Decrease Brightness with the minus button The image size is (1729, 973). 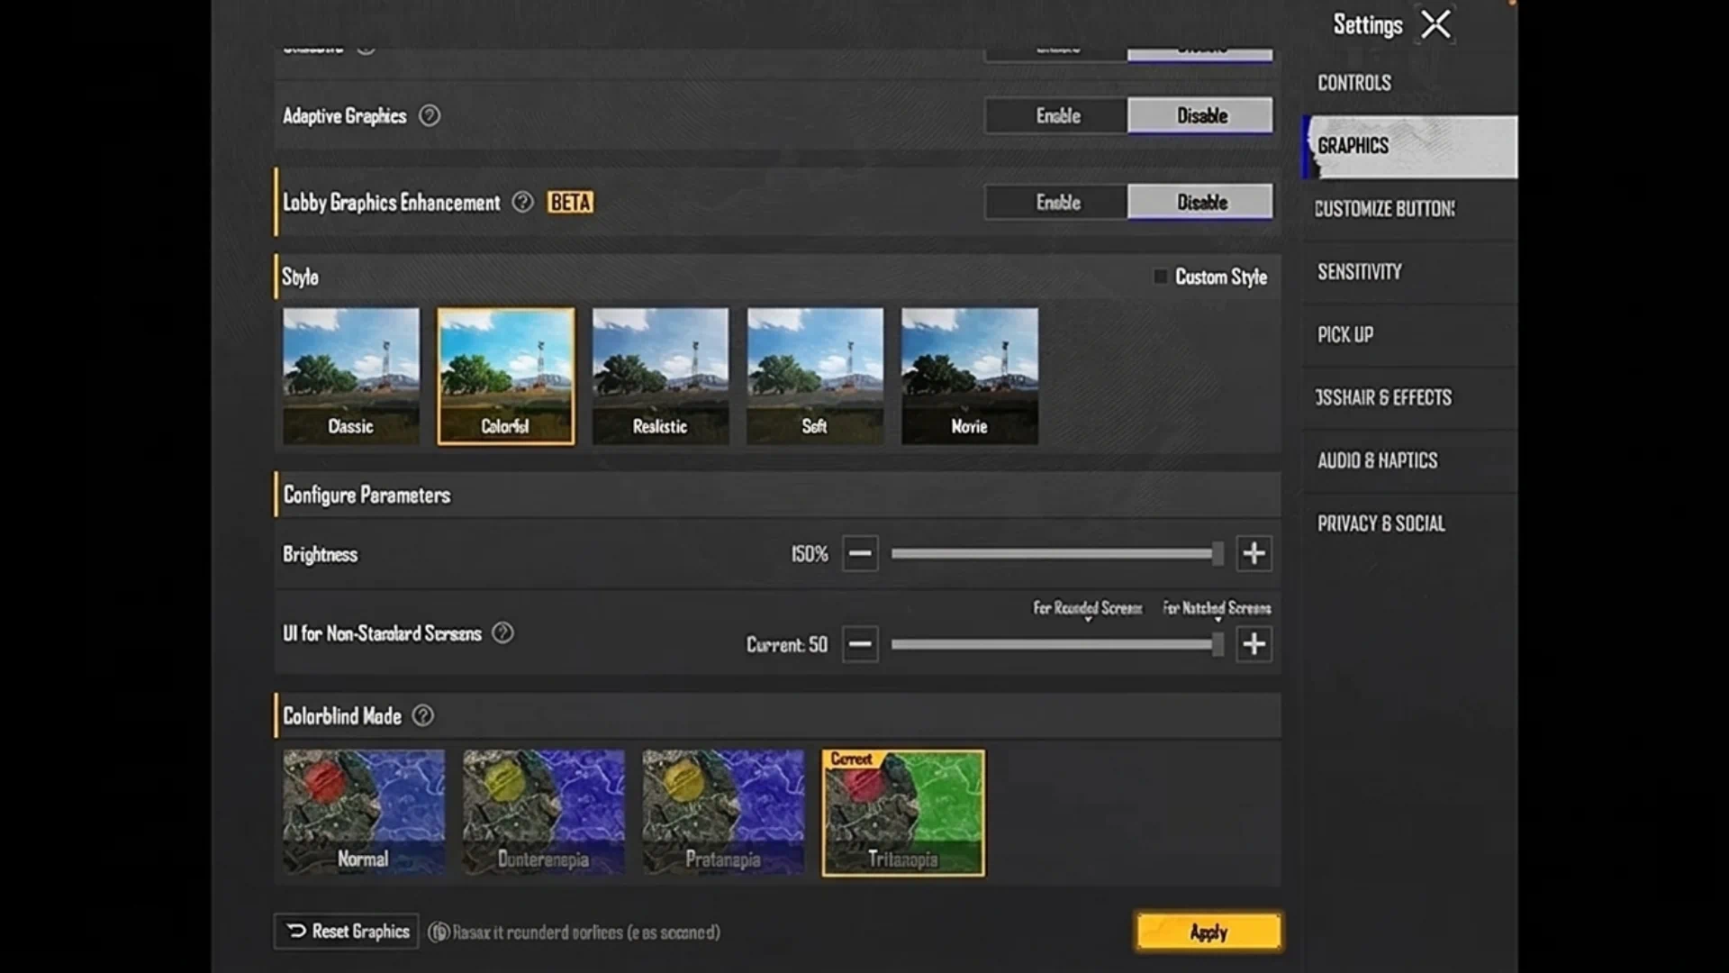pyautogui.click(x=860, y=553)
